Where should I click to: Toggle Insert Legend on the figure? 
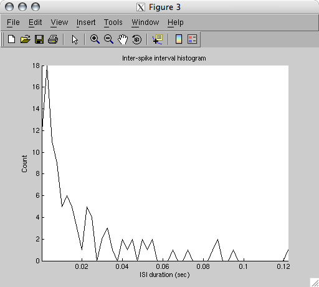coord(192,39)
